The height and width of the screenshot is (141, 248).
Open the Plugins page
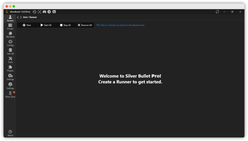click(10, 69)
